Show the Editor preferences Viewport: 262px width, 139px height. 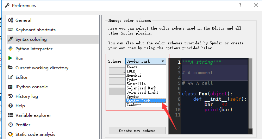52,77
